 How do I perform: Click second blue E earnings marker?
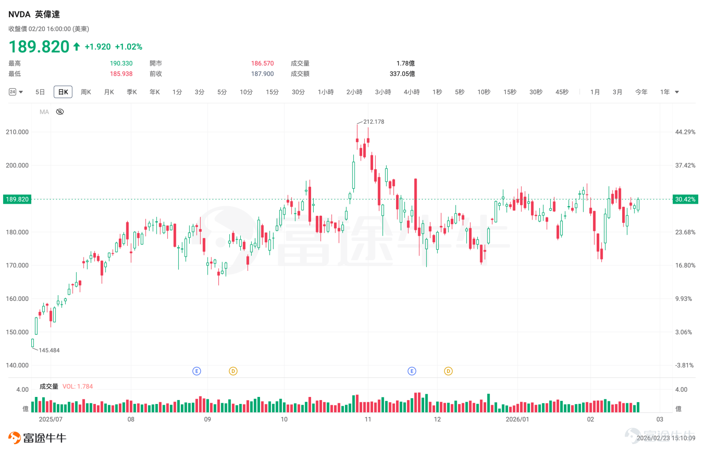pos(412,371)
